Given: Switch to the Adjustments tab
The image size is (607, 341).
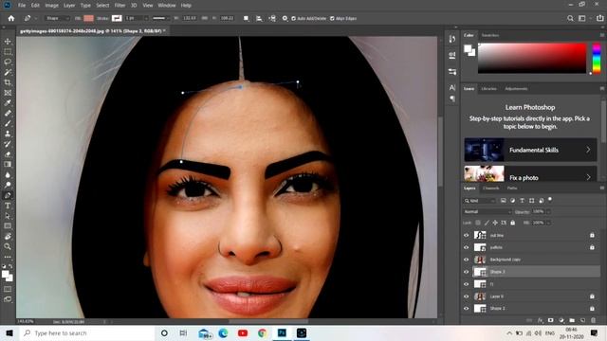Looking at the screenshot, I should [516, 88].
